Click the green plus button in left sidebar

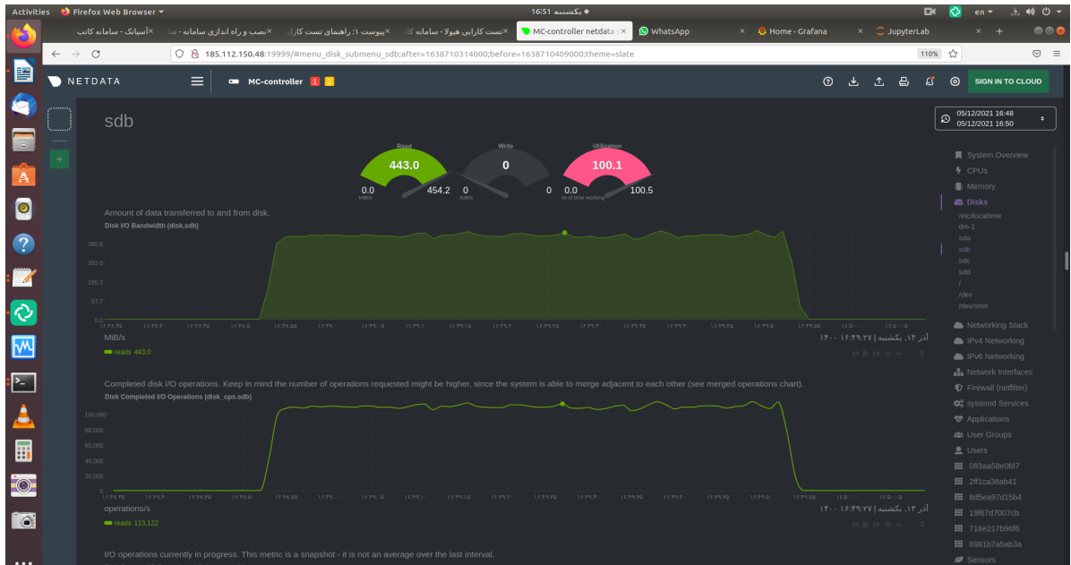coord(59,159)
